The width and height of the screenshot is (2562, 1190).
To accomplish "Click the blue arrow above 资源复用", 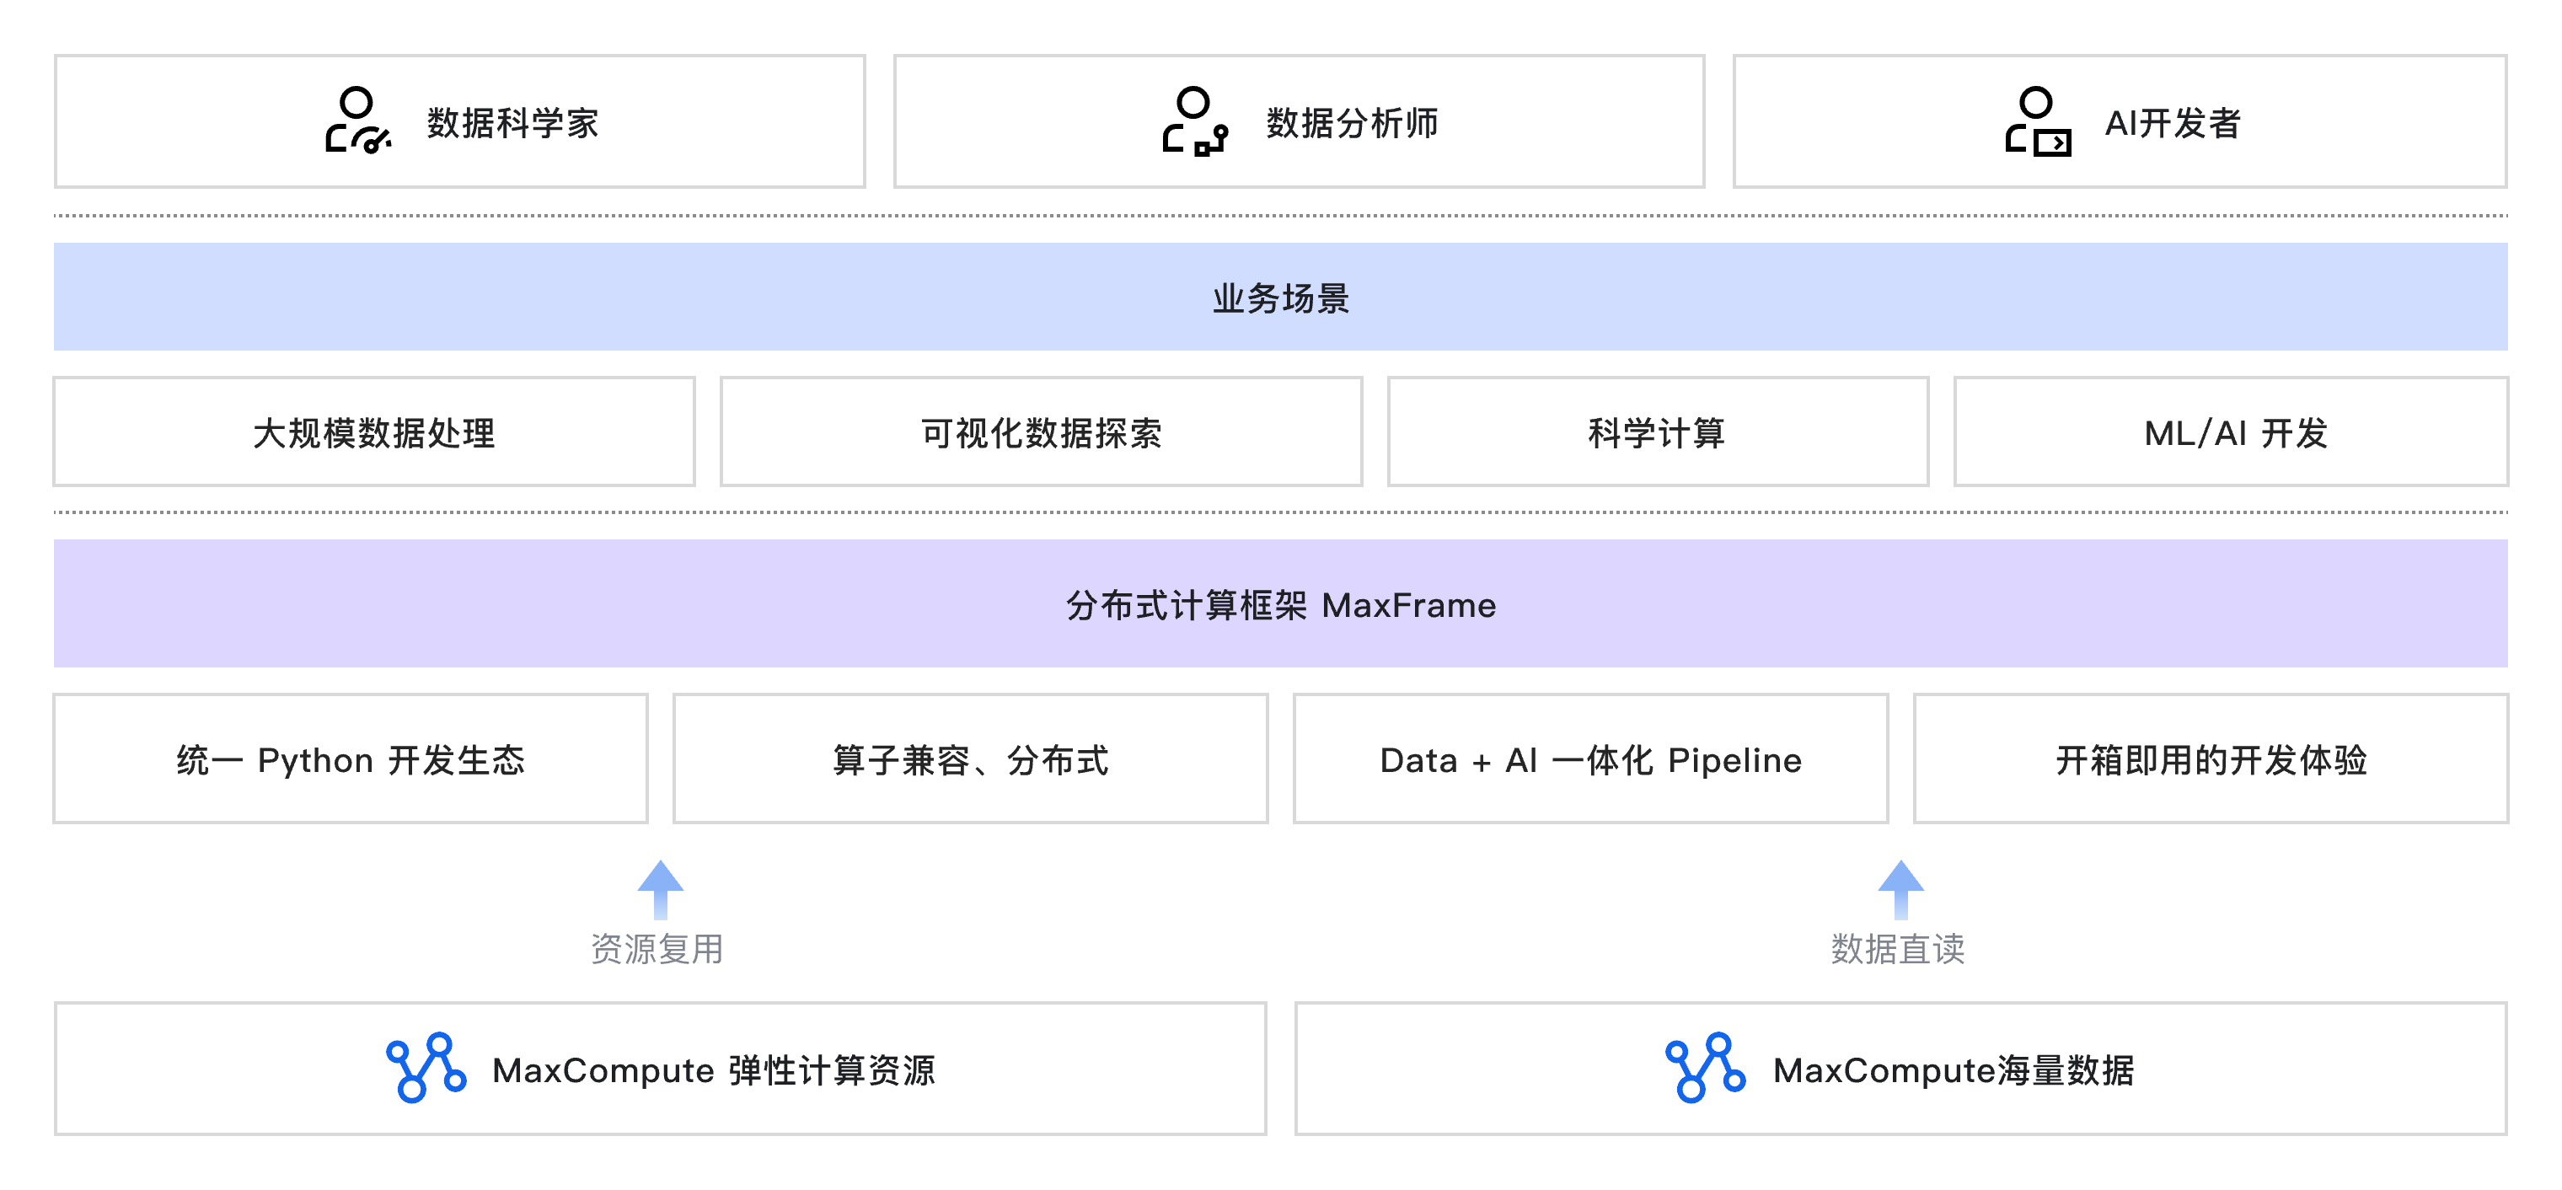I will pos(661,889).
